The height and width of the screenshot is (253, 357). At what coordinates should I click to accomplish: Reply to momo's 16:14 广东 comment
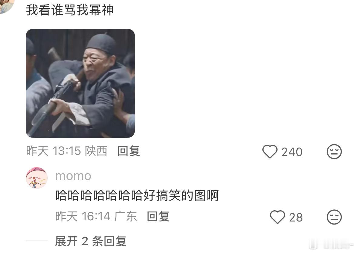click(158, 216)
